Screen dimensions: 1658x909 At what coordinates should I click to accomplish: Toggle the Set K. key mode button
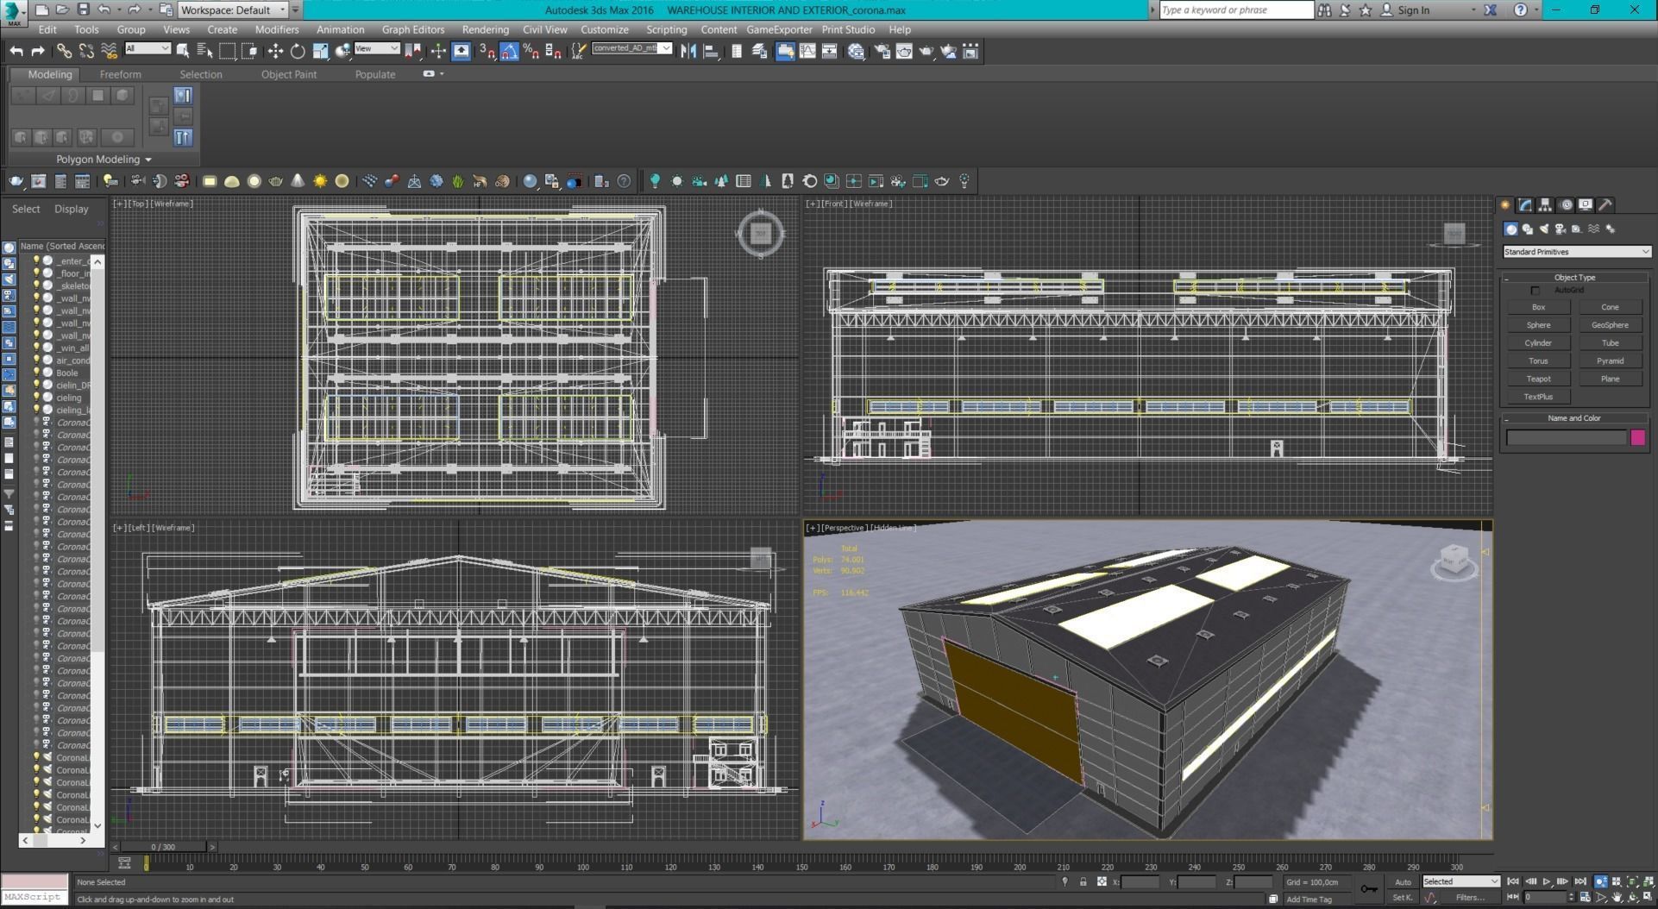[x=1403, y=898]
